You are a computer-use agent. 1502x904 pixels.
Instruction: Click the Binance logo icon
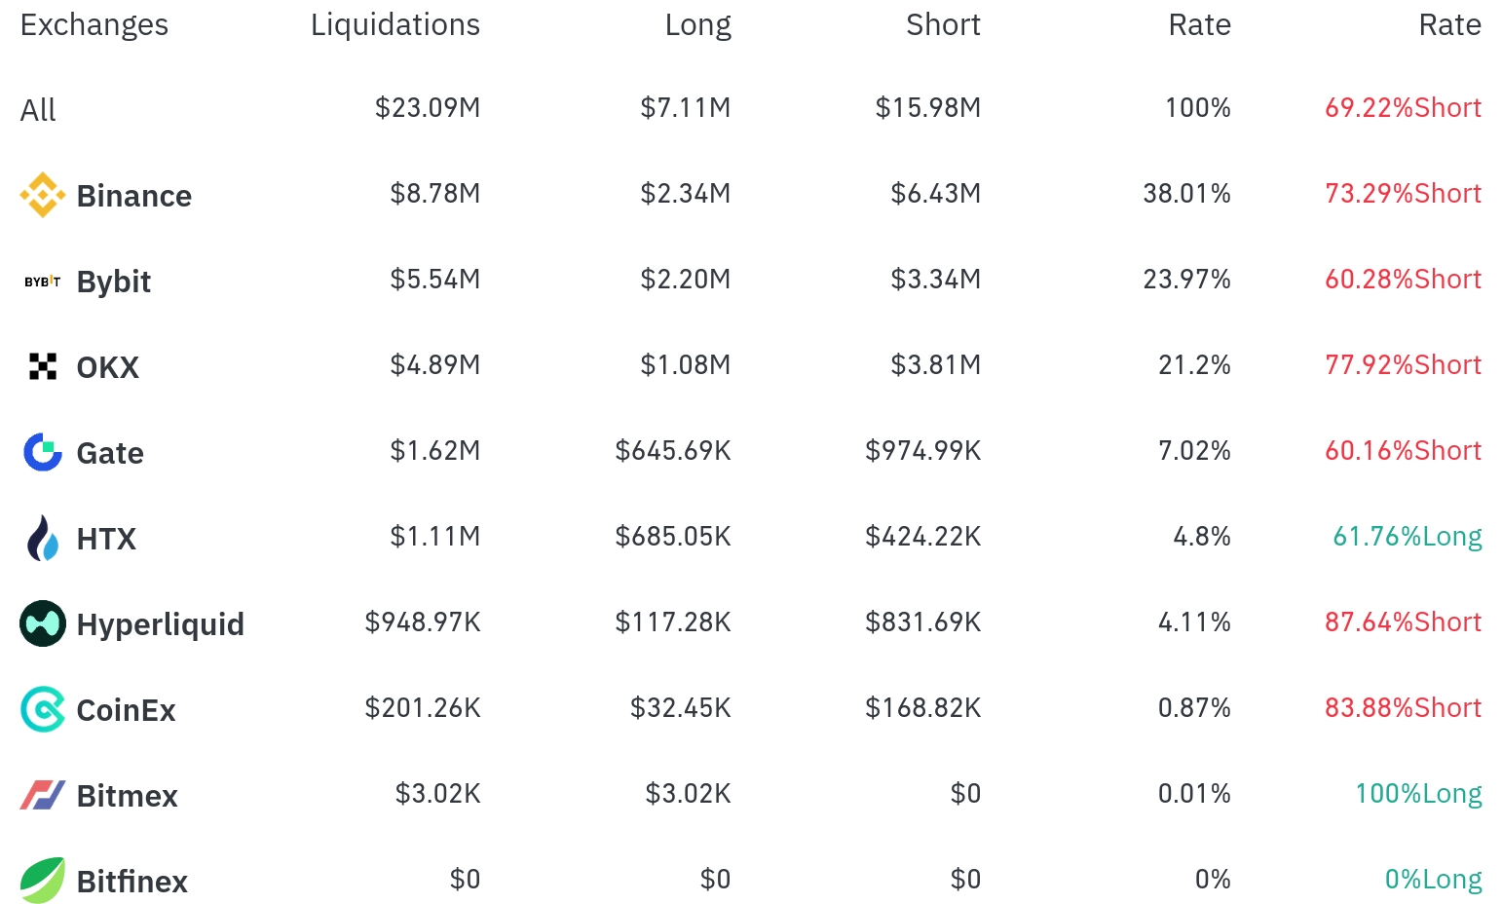point(43,195)
